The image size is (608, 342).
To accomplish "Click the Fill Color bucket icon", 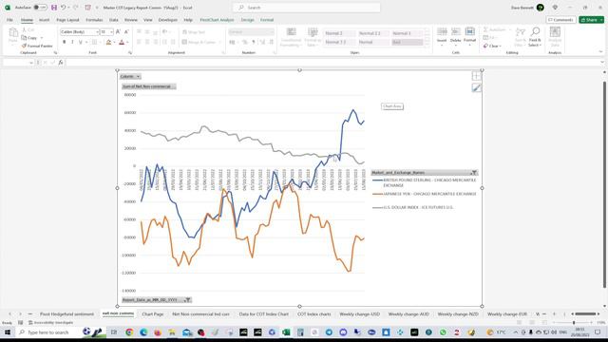I will 108,42.
